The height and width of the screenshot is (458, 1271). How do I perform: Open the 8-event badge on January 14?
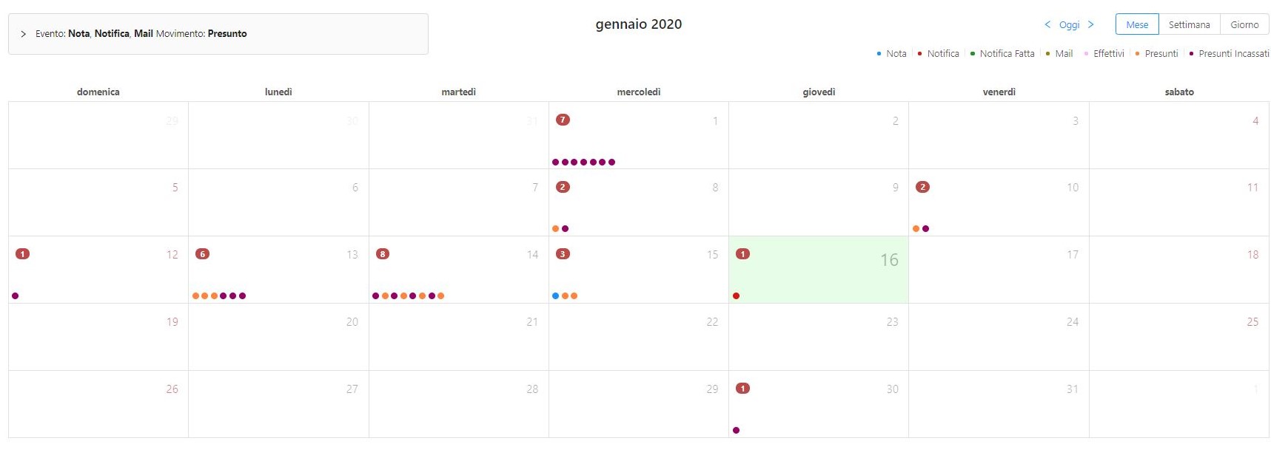(x=383, y=254)
